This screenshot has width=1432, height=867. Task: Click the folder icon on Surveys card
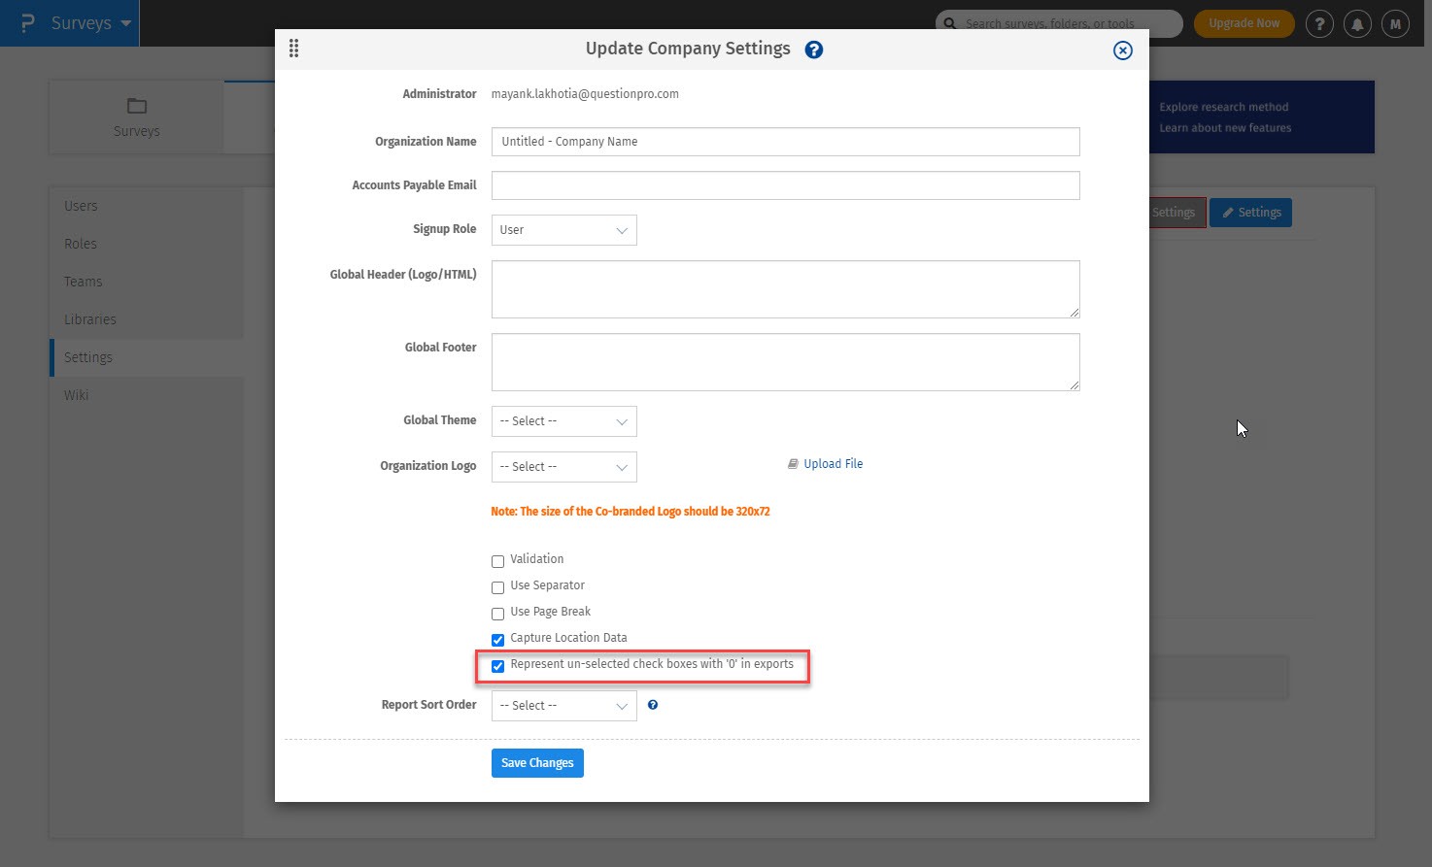click(x=136, y=105)
